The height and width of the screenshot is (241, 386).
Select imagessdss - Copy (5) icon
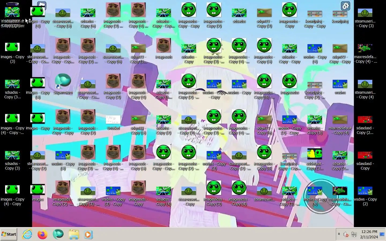click(x=265, y=51)
